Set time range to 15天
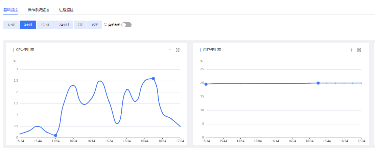This screenshot has height=148, width=375. coord(95,25)
